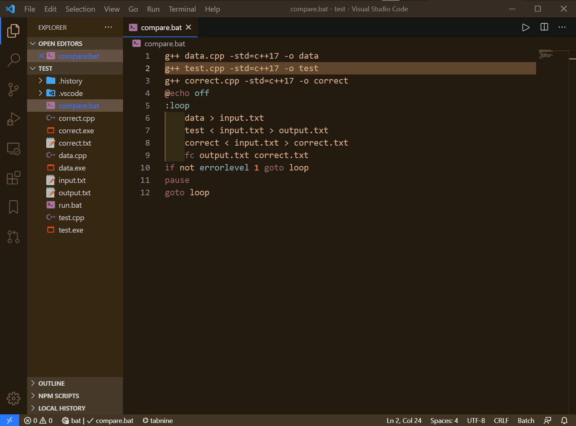
Task: Open run.bat from the explorer
Action: click(75, 205)
